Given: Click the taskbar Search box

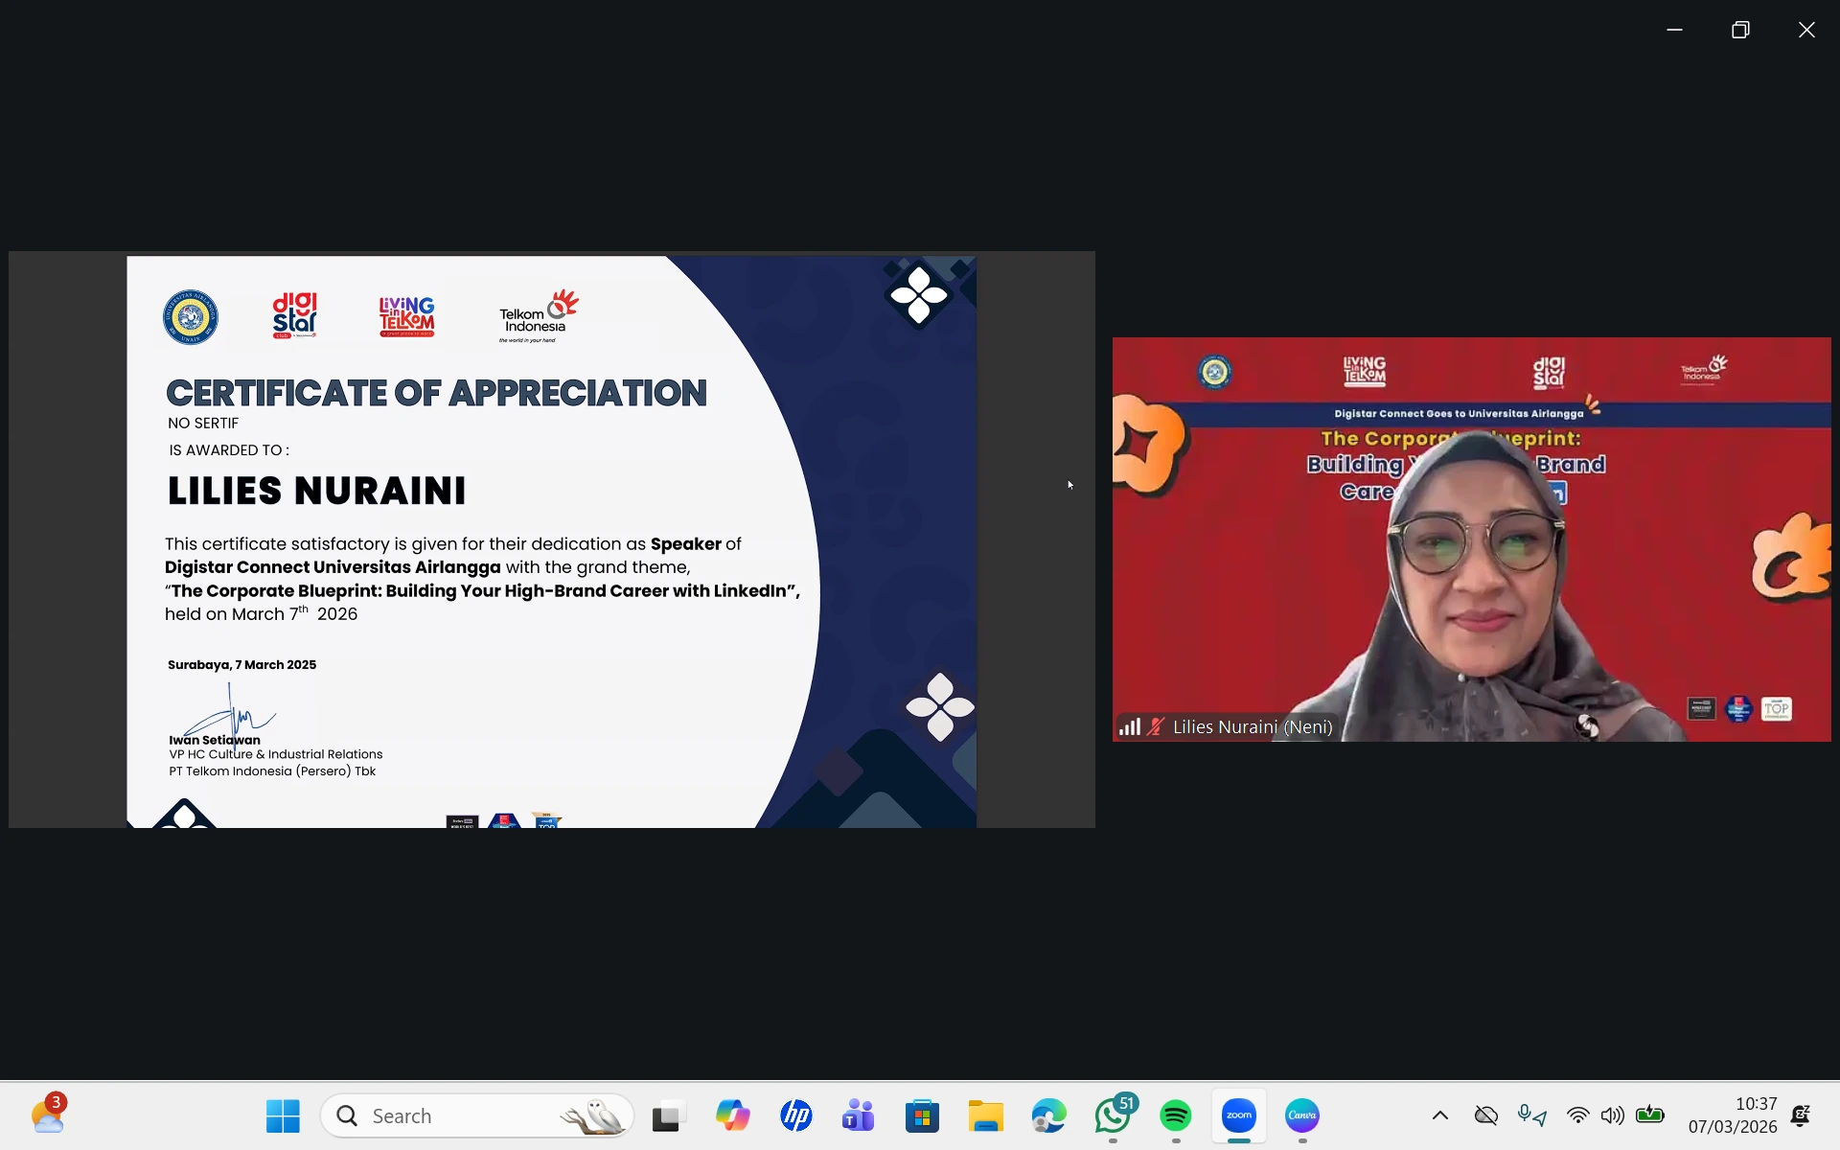Looking at the screenshot, I should pos(477,1115).
